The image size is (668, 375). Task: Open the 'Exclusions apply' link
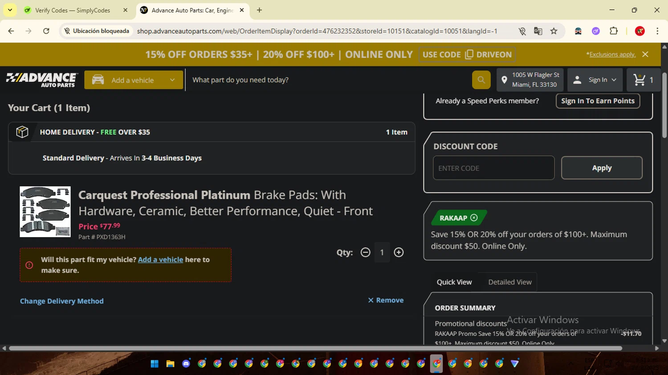612,54
